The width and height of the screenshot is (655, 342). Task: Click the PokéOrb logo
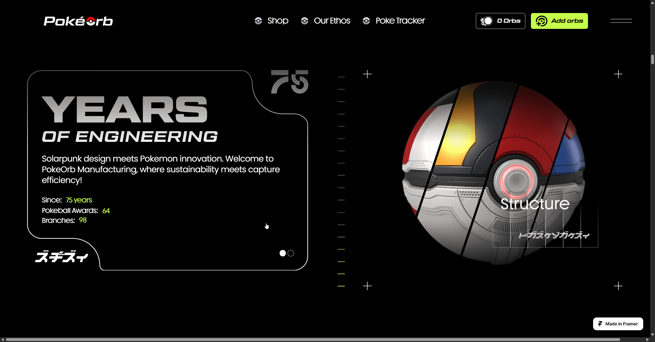point(78,21)
